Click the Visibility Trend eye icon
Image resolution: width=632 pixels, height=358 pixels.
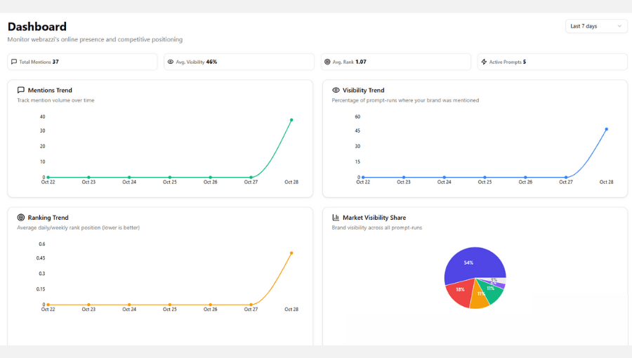pos(336,90)
